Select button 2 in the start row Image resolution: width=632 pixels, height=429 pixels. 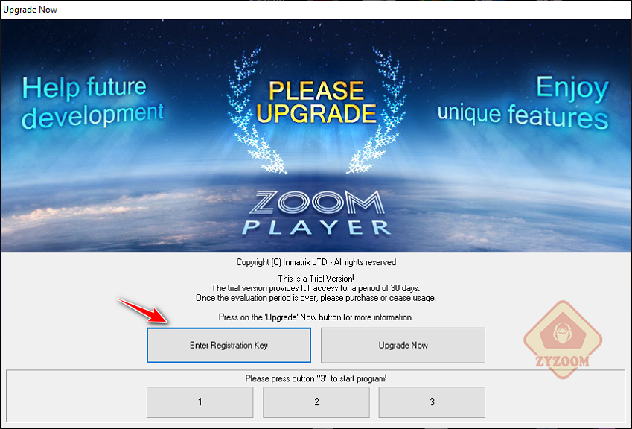pos(316,402)
